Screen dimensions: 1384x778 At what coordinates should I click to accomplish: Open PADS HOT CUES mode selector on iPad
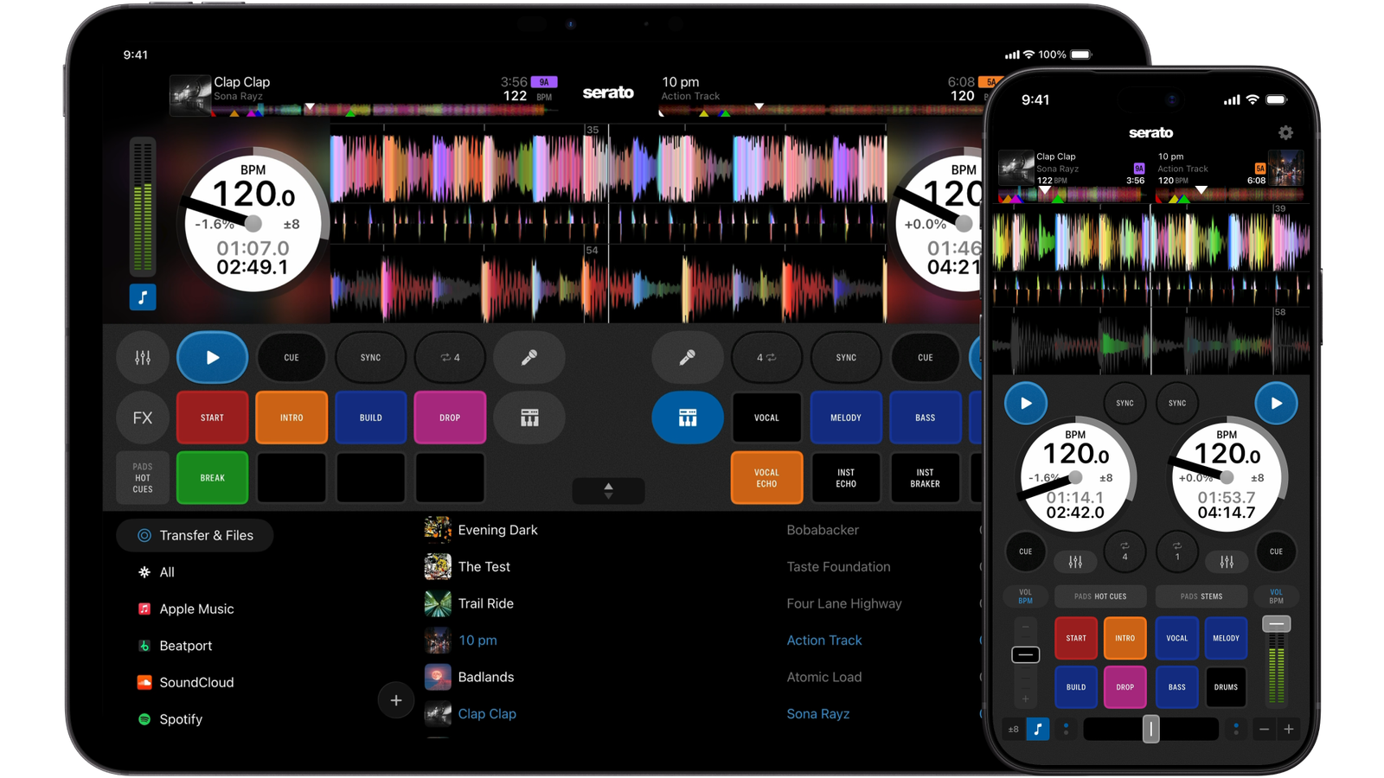coord(143,477)
